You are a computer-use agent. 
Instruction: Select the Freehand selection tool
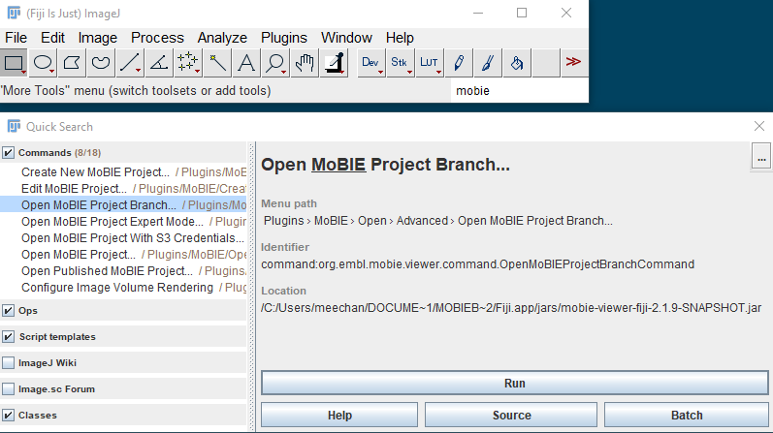tap(101, 63)
